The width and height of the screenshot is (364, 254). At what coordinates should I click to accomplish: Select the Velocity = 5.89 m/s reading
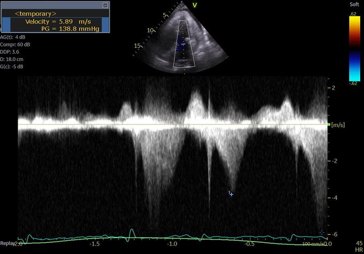[58, 21]
